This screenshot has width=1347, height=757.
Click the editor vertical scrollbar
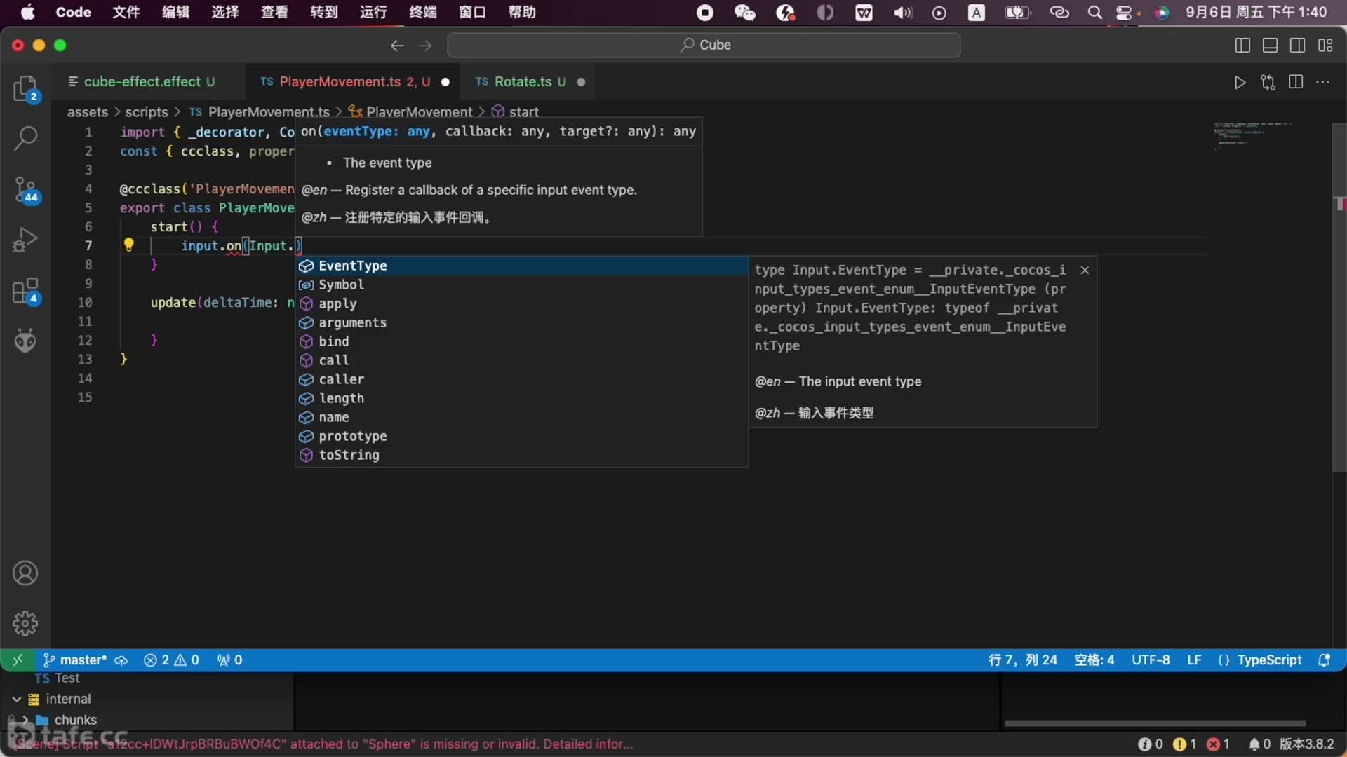tap(1339, 298)
